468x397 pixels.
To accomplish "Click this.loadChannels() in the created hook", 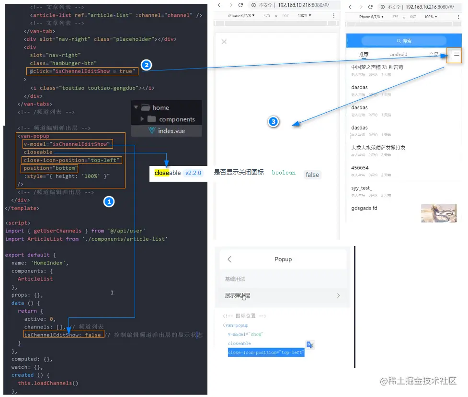I will click(x=48, y=383).
